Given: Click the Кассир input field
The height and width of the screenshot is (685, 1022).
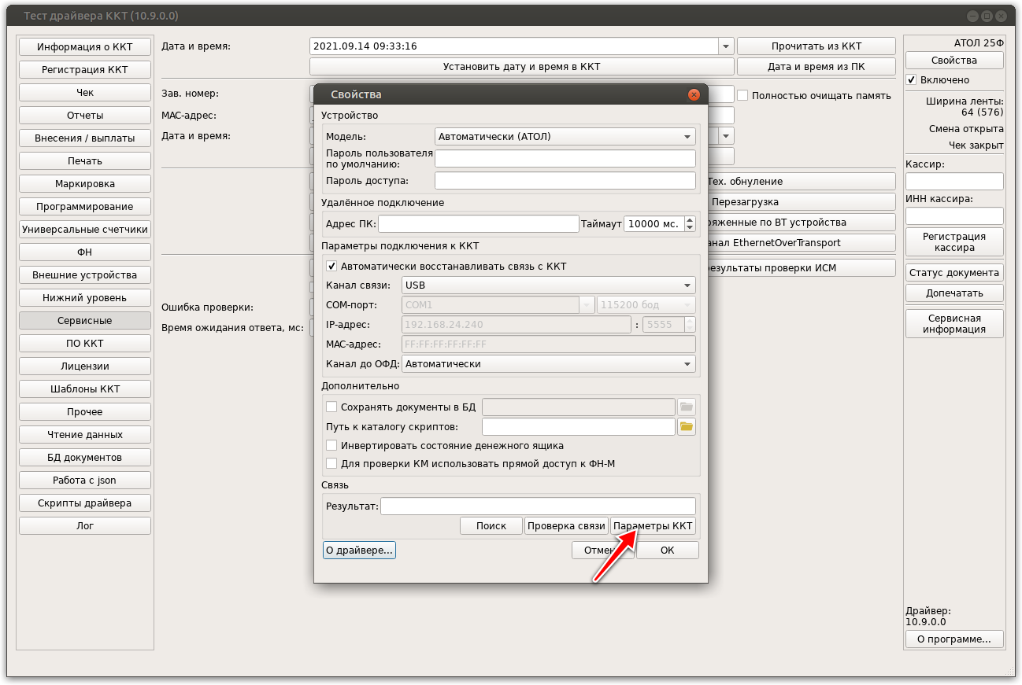Looking at the screenshot, I should point(954,181).
